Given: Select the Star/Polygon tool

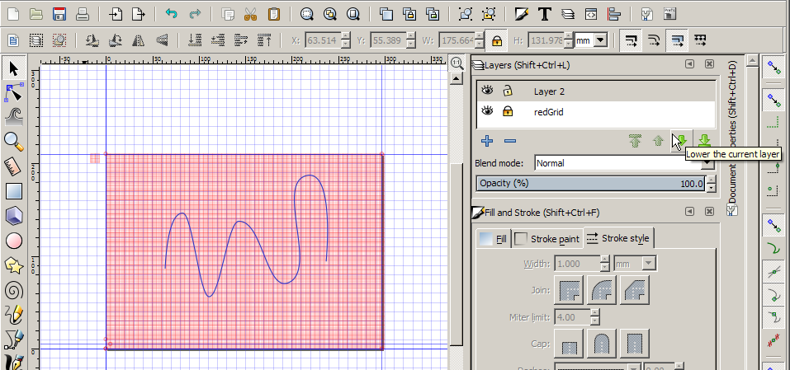Looking at the screenshot, I should 13,265.
